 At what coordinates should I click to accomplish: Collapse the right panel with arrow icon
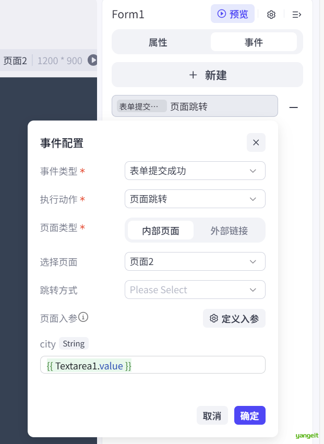pos(297,15)
